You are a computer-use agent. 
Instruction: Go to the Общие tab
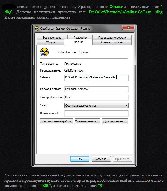[x=51, y=42]
